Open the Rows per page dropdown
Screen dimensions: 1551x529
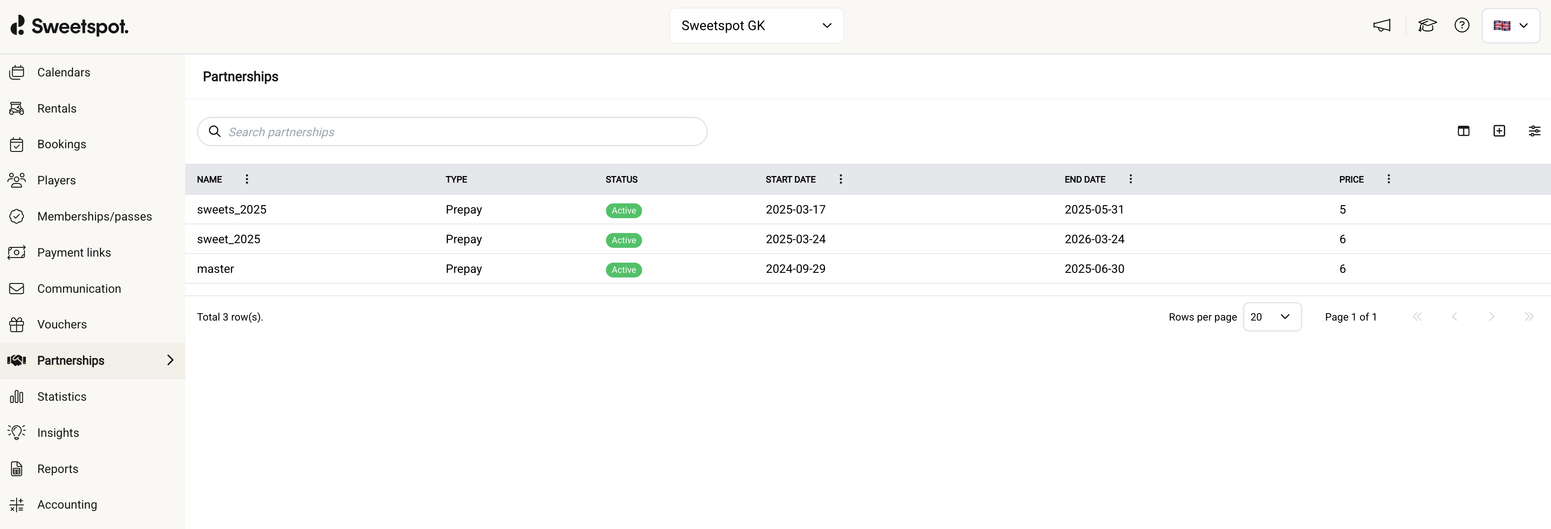1272,316
